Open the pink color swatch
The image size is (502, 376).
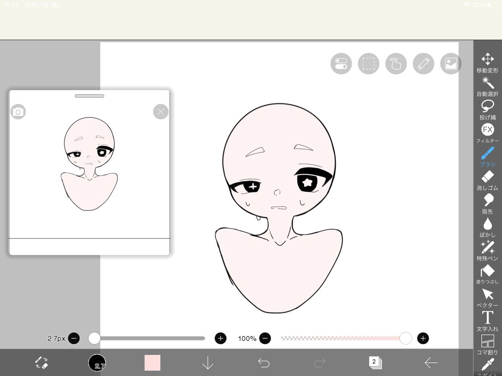tap(152, 363)
